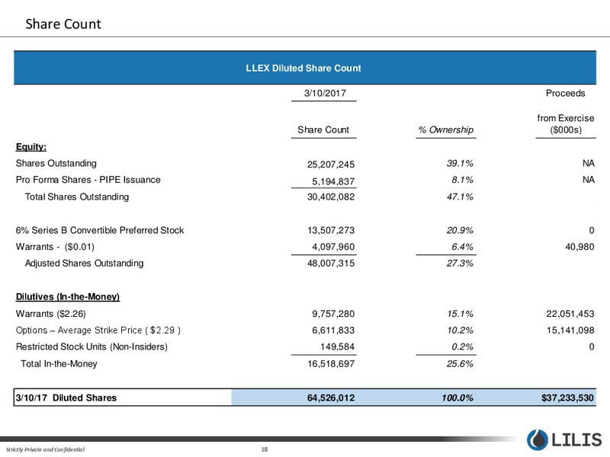Screen dimensions: 610x457
Task: Click the 'Share Count' slide title
Action: pyautogui.click(x=63, y=24)
